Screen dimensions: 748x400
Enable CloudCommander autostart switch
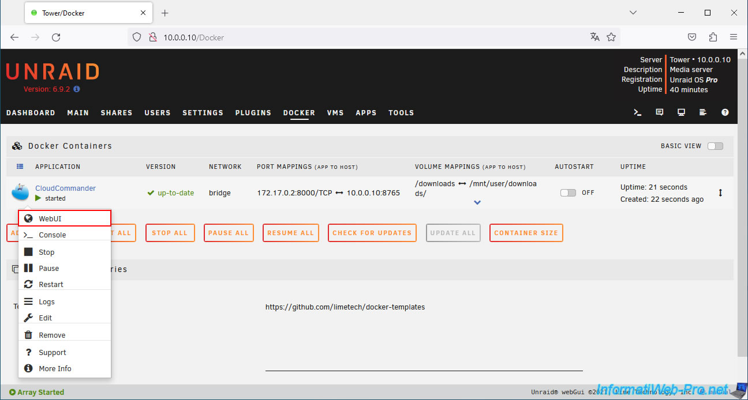[568, 193]
